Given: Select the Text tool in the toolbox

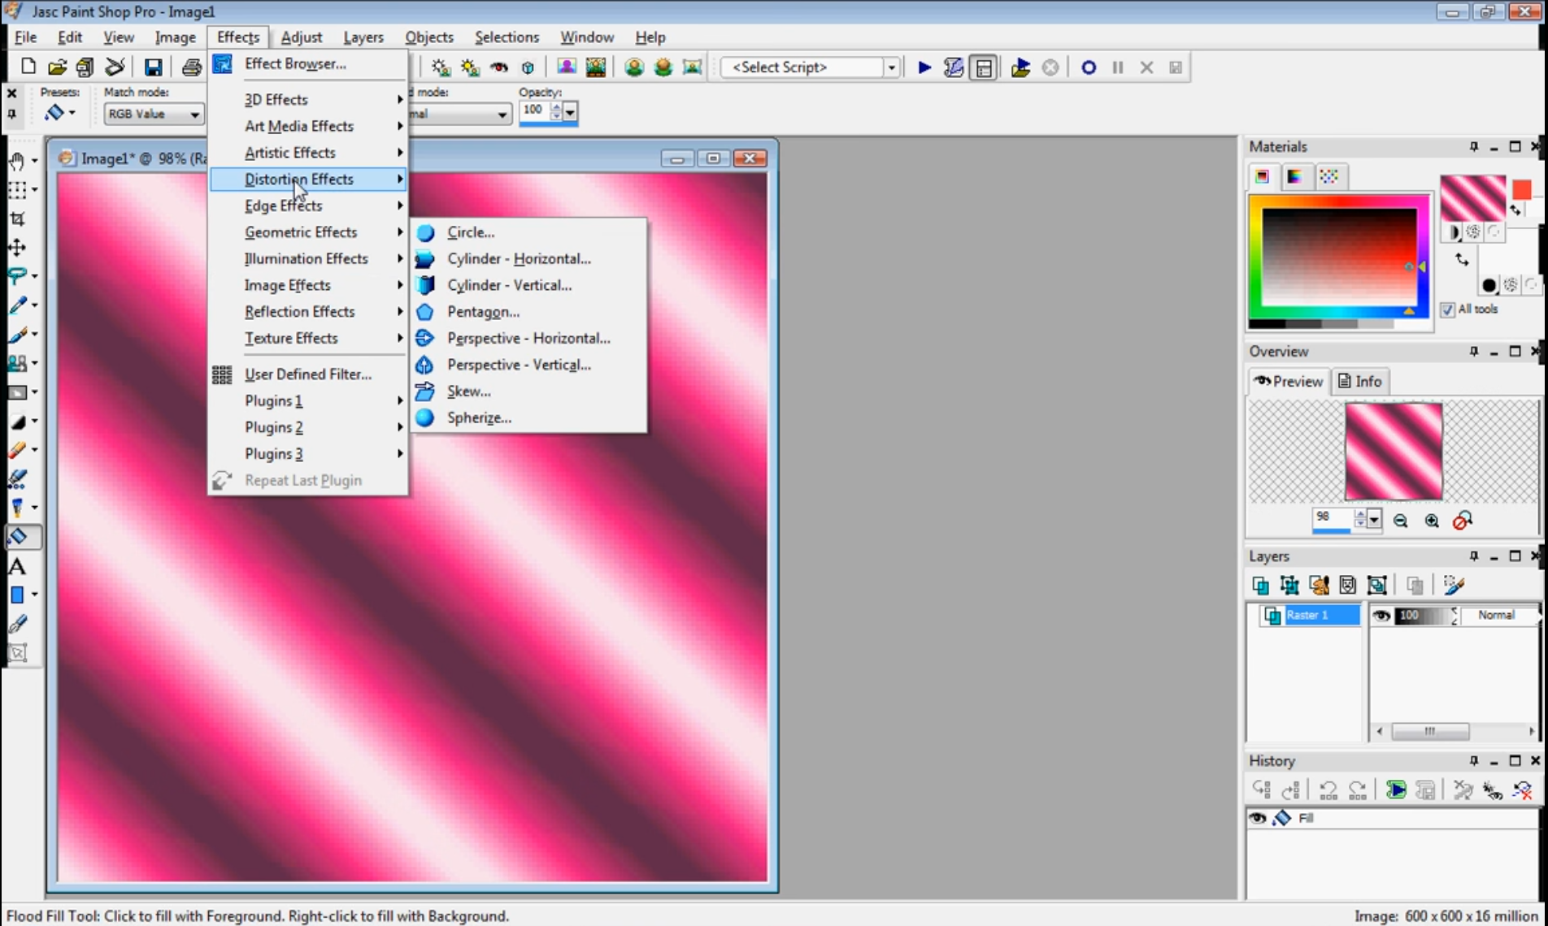Looking at the screenshot, I should click(16, 566).
